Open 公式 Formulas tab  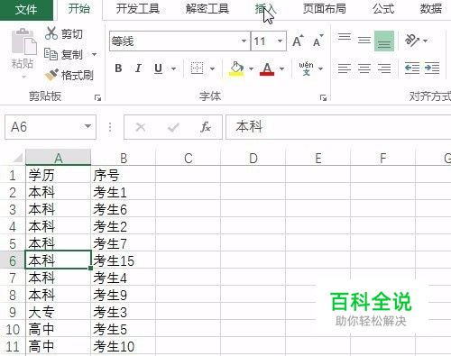(x=383, y=9)
